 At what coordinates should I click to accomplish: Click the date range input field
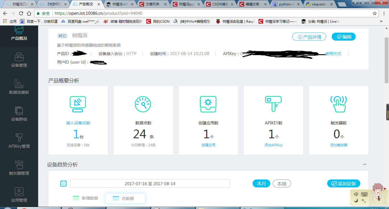150,183
